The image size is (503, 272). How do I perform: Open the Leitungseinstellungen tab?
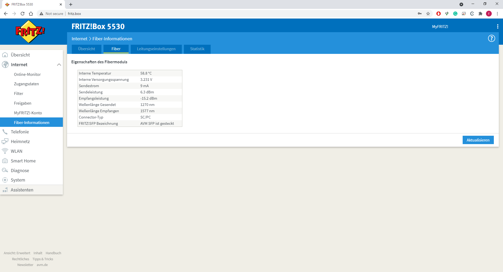(156, 49)
